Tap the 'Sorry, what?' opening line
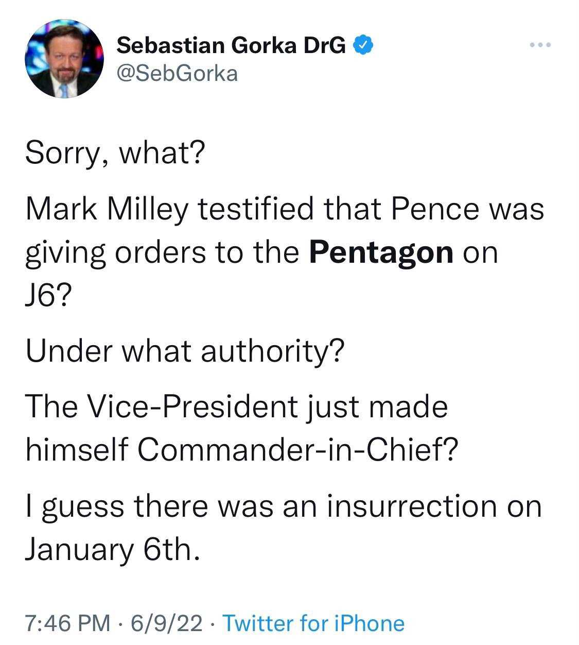This screenshot has width=579, height=645. click(x=115, y=154)
